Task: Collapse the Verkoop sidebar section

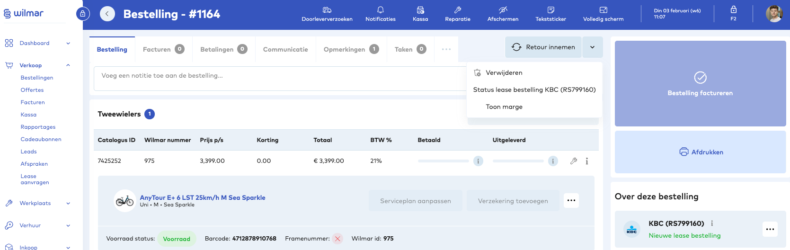Action: coord(68,65)
